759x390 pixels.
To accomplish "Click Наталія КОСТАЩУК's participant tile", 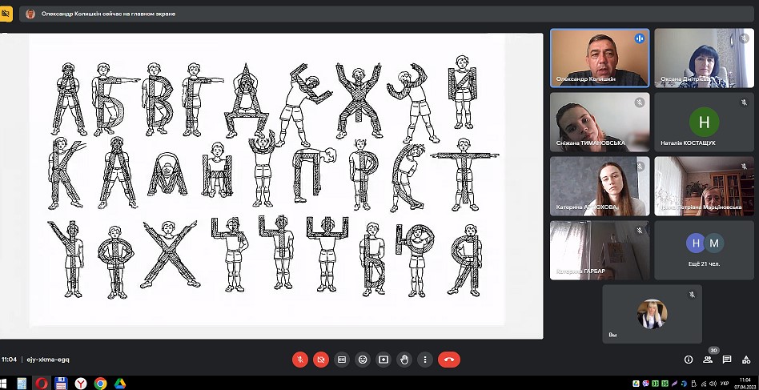I will click(704, 122).
